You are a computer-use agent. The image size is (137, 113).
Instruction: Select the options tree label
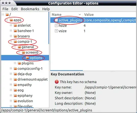[36, 58]
